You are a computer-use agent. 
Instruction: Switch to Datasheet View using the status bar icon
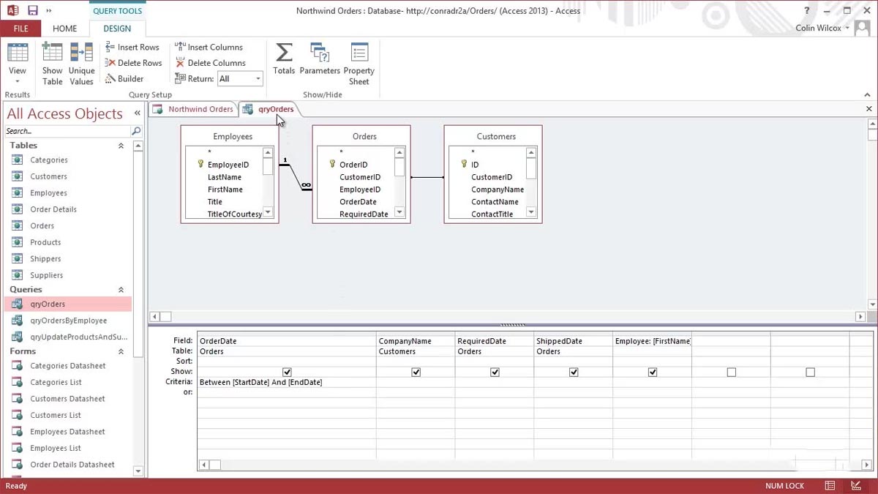tap(829, 485)
